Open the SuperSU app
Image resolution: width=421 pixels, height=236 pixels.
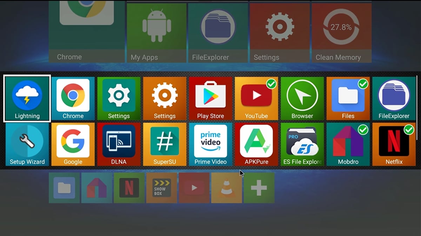tap(165, 144)
